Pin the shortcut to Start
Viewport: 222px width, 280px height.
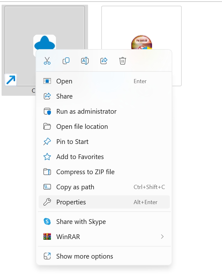(72, 142)
